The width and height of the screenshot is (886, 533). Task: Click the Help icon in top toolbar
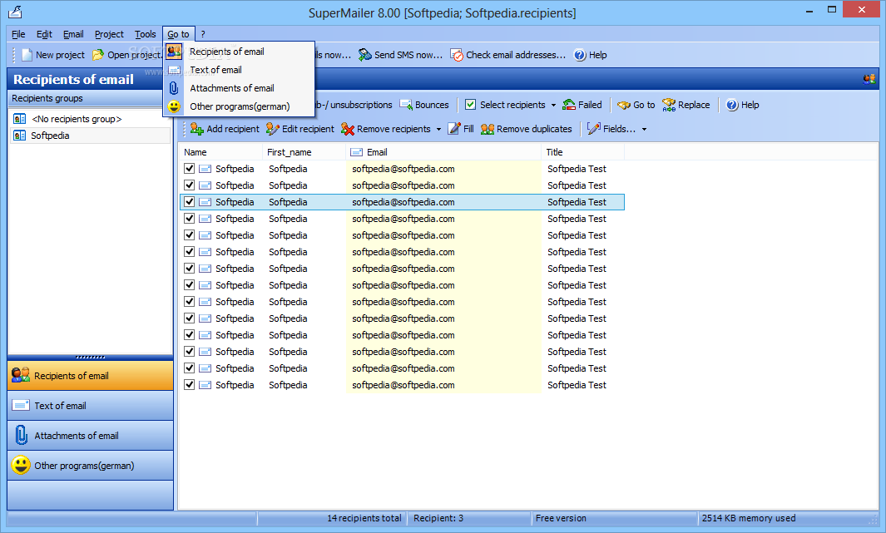[x=580, y=55]
